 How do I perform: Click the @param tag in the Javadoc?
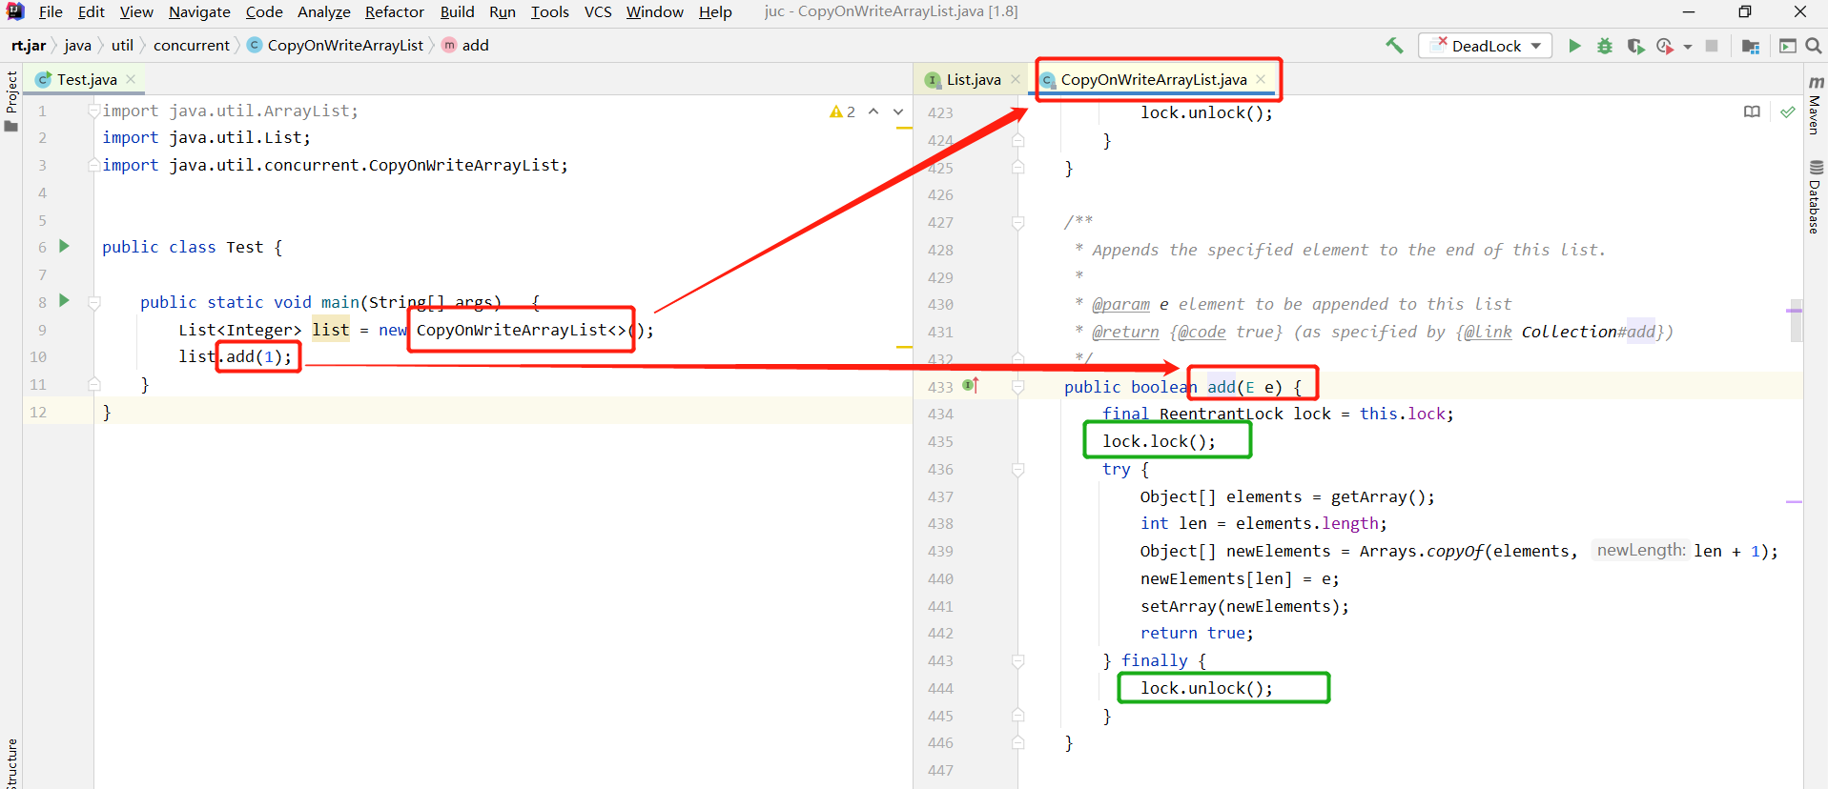coord(1120,304)
